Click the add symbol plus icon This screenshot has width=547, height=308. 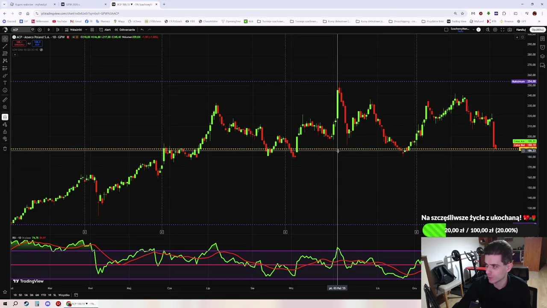click(39, 30)
